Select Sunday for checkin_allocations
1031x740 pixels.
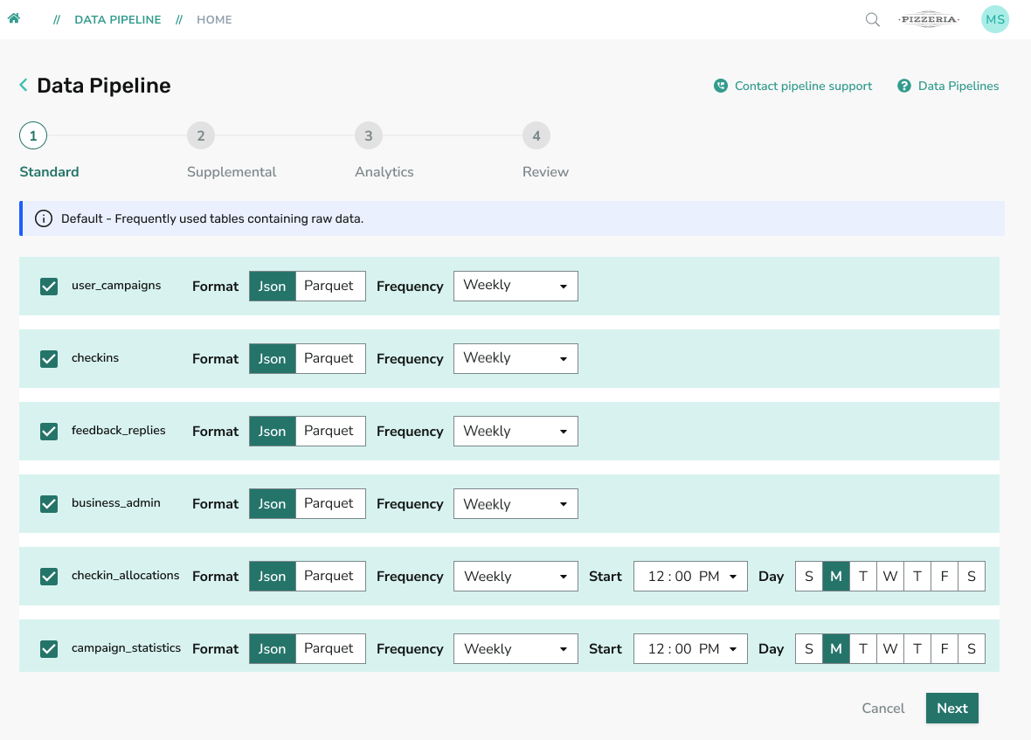(x=809, y=577)
